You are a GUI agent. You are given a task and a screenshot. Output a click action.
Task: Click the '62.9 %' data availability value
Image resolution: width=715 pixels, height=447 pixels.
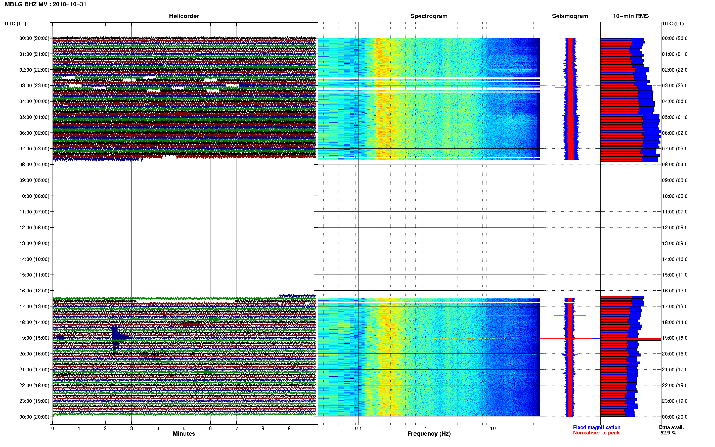[x=668, y=433]
